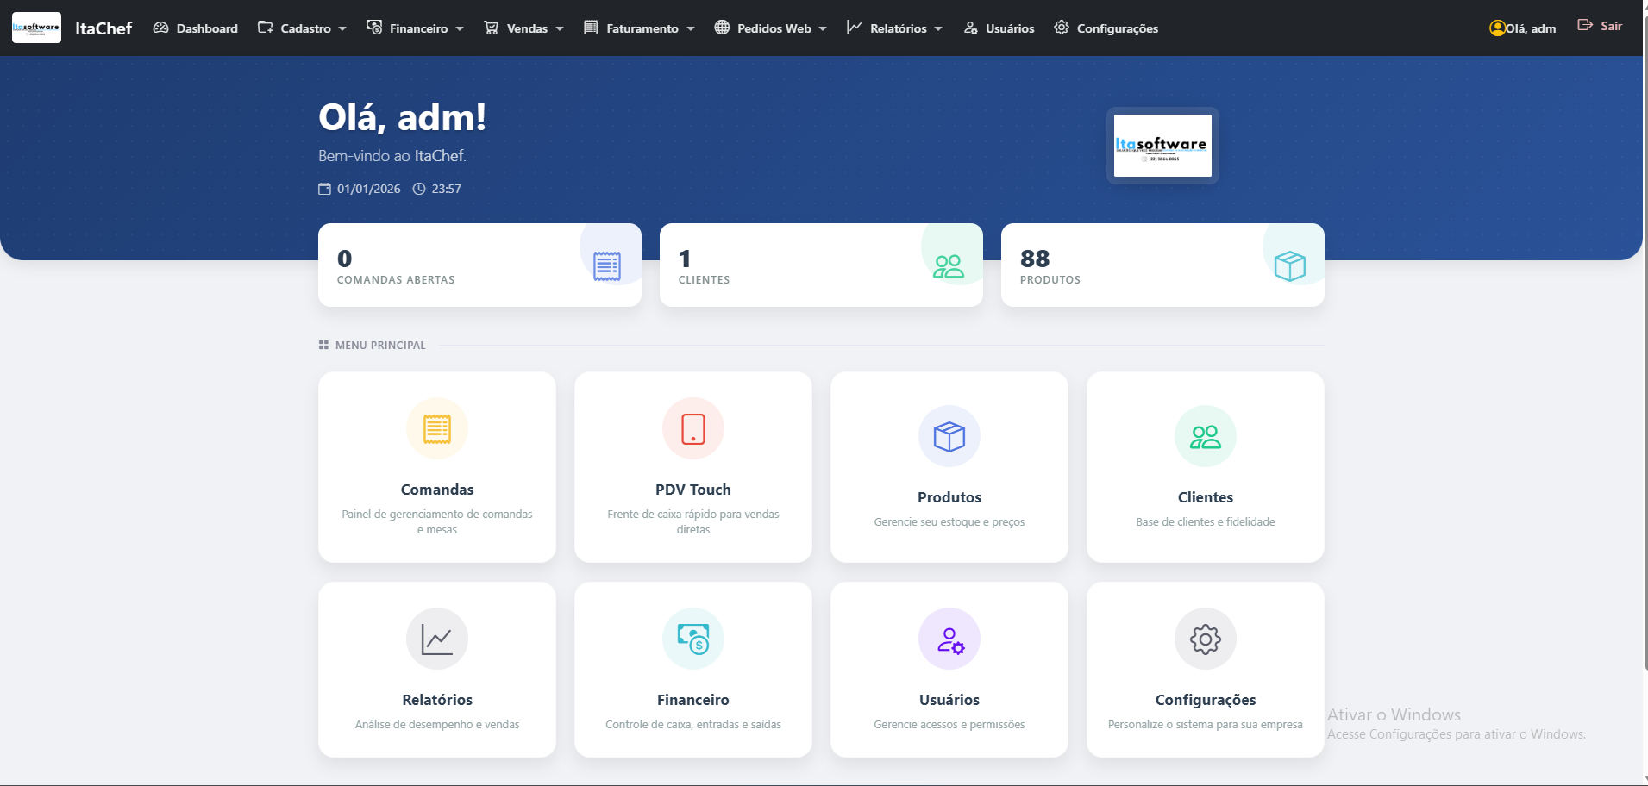Open the Vendas menu
1648x786 pixels.
[523, 28]
